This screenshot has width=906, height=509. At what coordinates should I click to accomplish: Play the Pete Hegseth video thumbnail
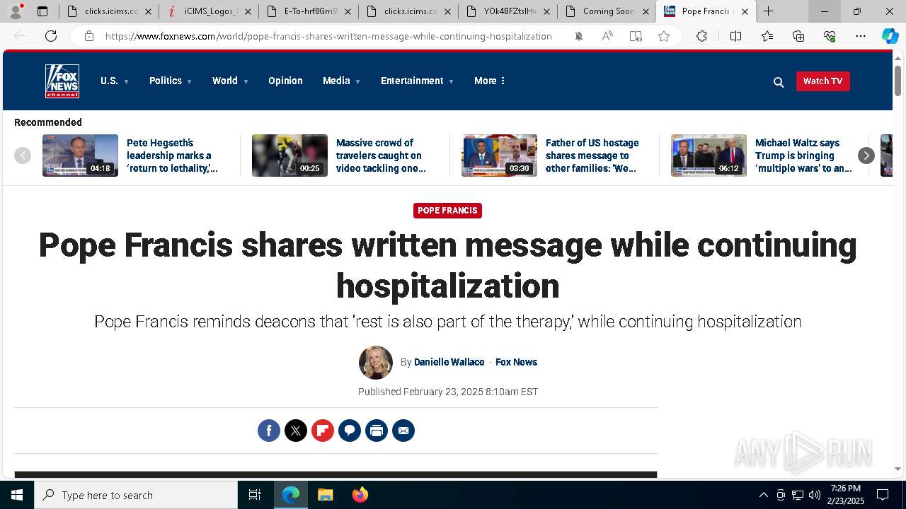pyautogui.click(x=80, y=156)
